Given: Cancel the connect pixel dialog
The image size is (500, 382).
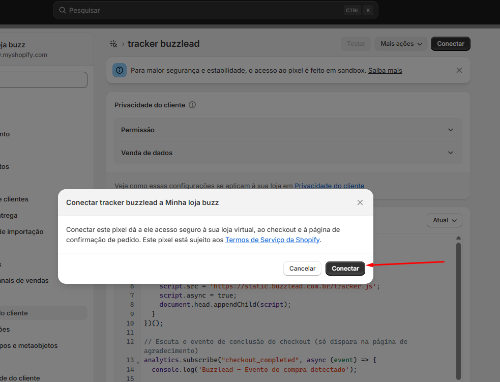Looking at the screenshot, I should click(302, 269).
